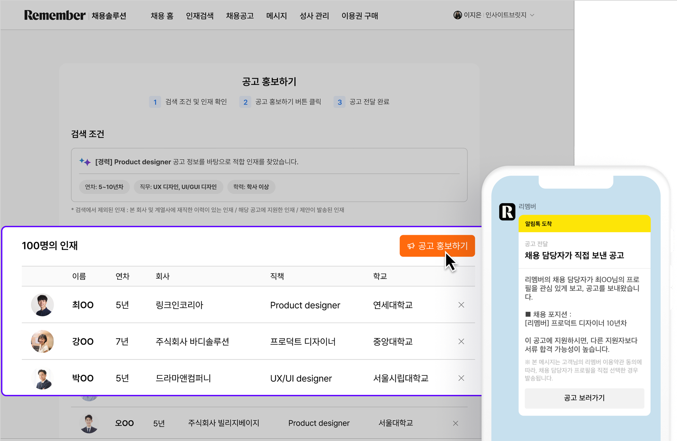Image resolution: width=677 pixels, height=441 pixels.
Task: Click the 알림톡 도착 yellow banner
Action: (x=585, y=224)
